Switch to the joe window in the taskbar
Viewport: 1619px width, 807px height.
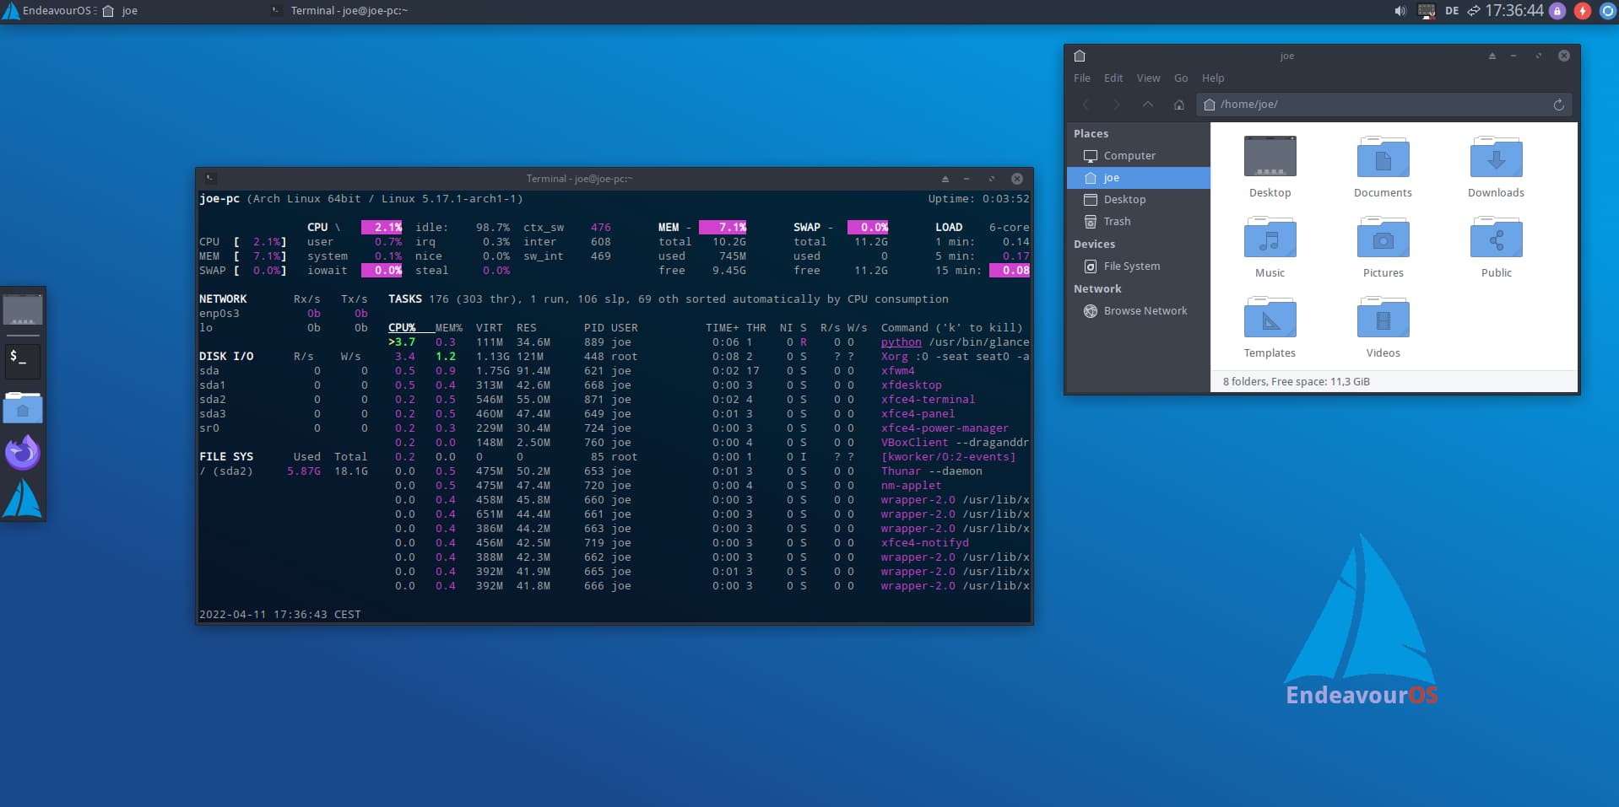tap(120, 11)
